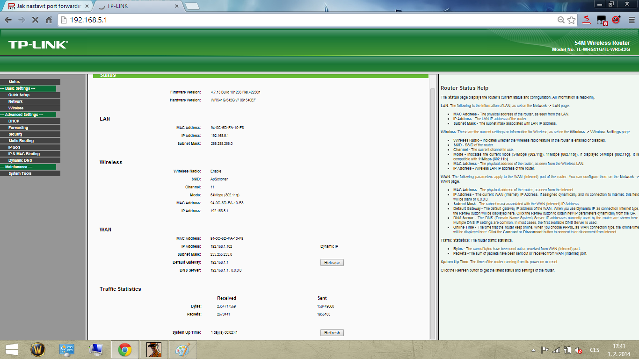
Task: Click the '--- Advanced Settings ---' sidebar header
Action: click(28, 115)
